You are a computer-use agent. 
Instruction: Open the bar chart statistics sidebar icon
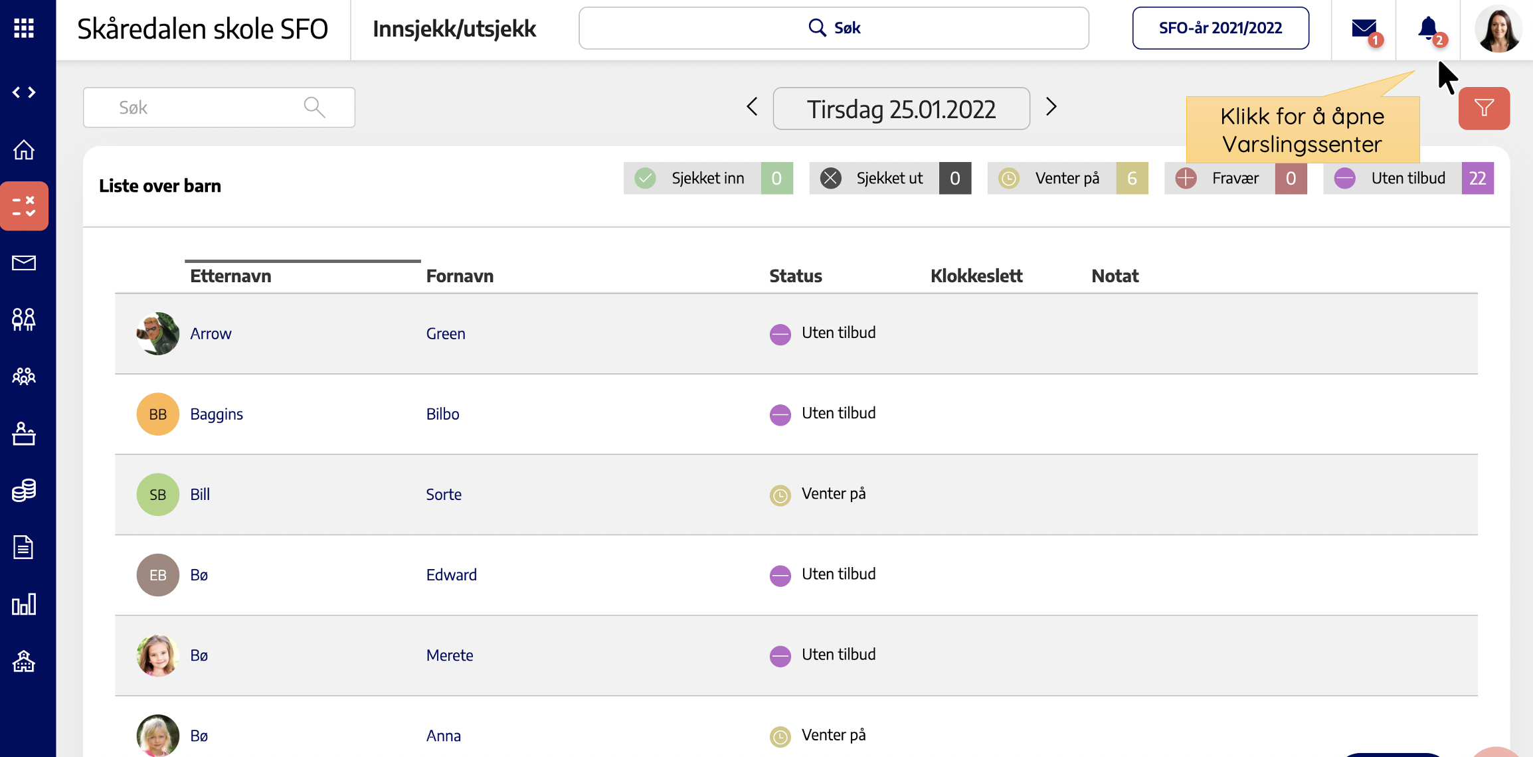(24, 604)
